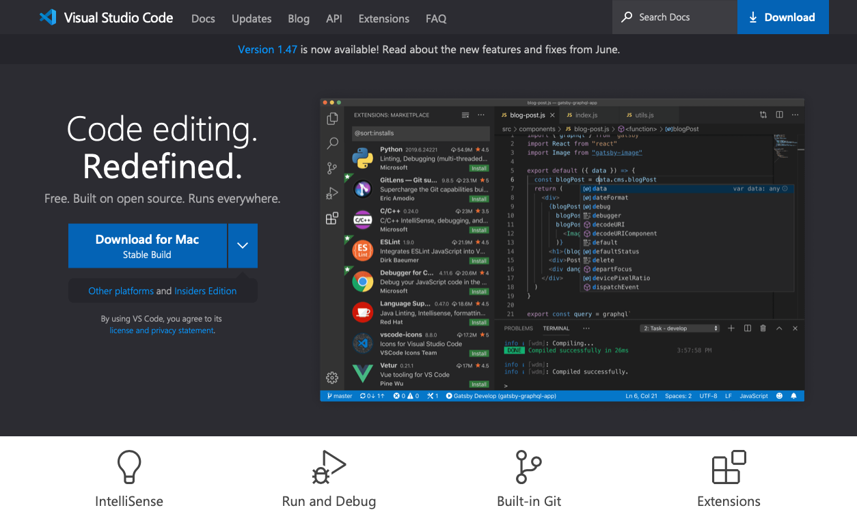Click the feedback smiley in status bar
Screen dimensions: 857x523
click(x=778, y=396)
